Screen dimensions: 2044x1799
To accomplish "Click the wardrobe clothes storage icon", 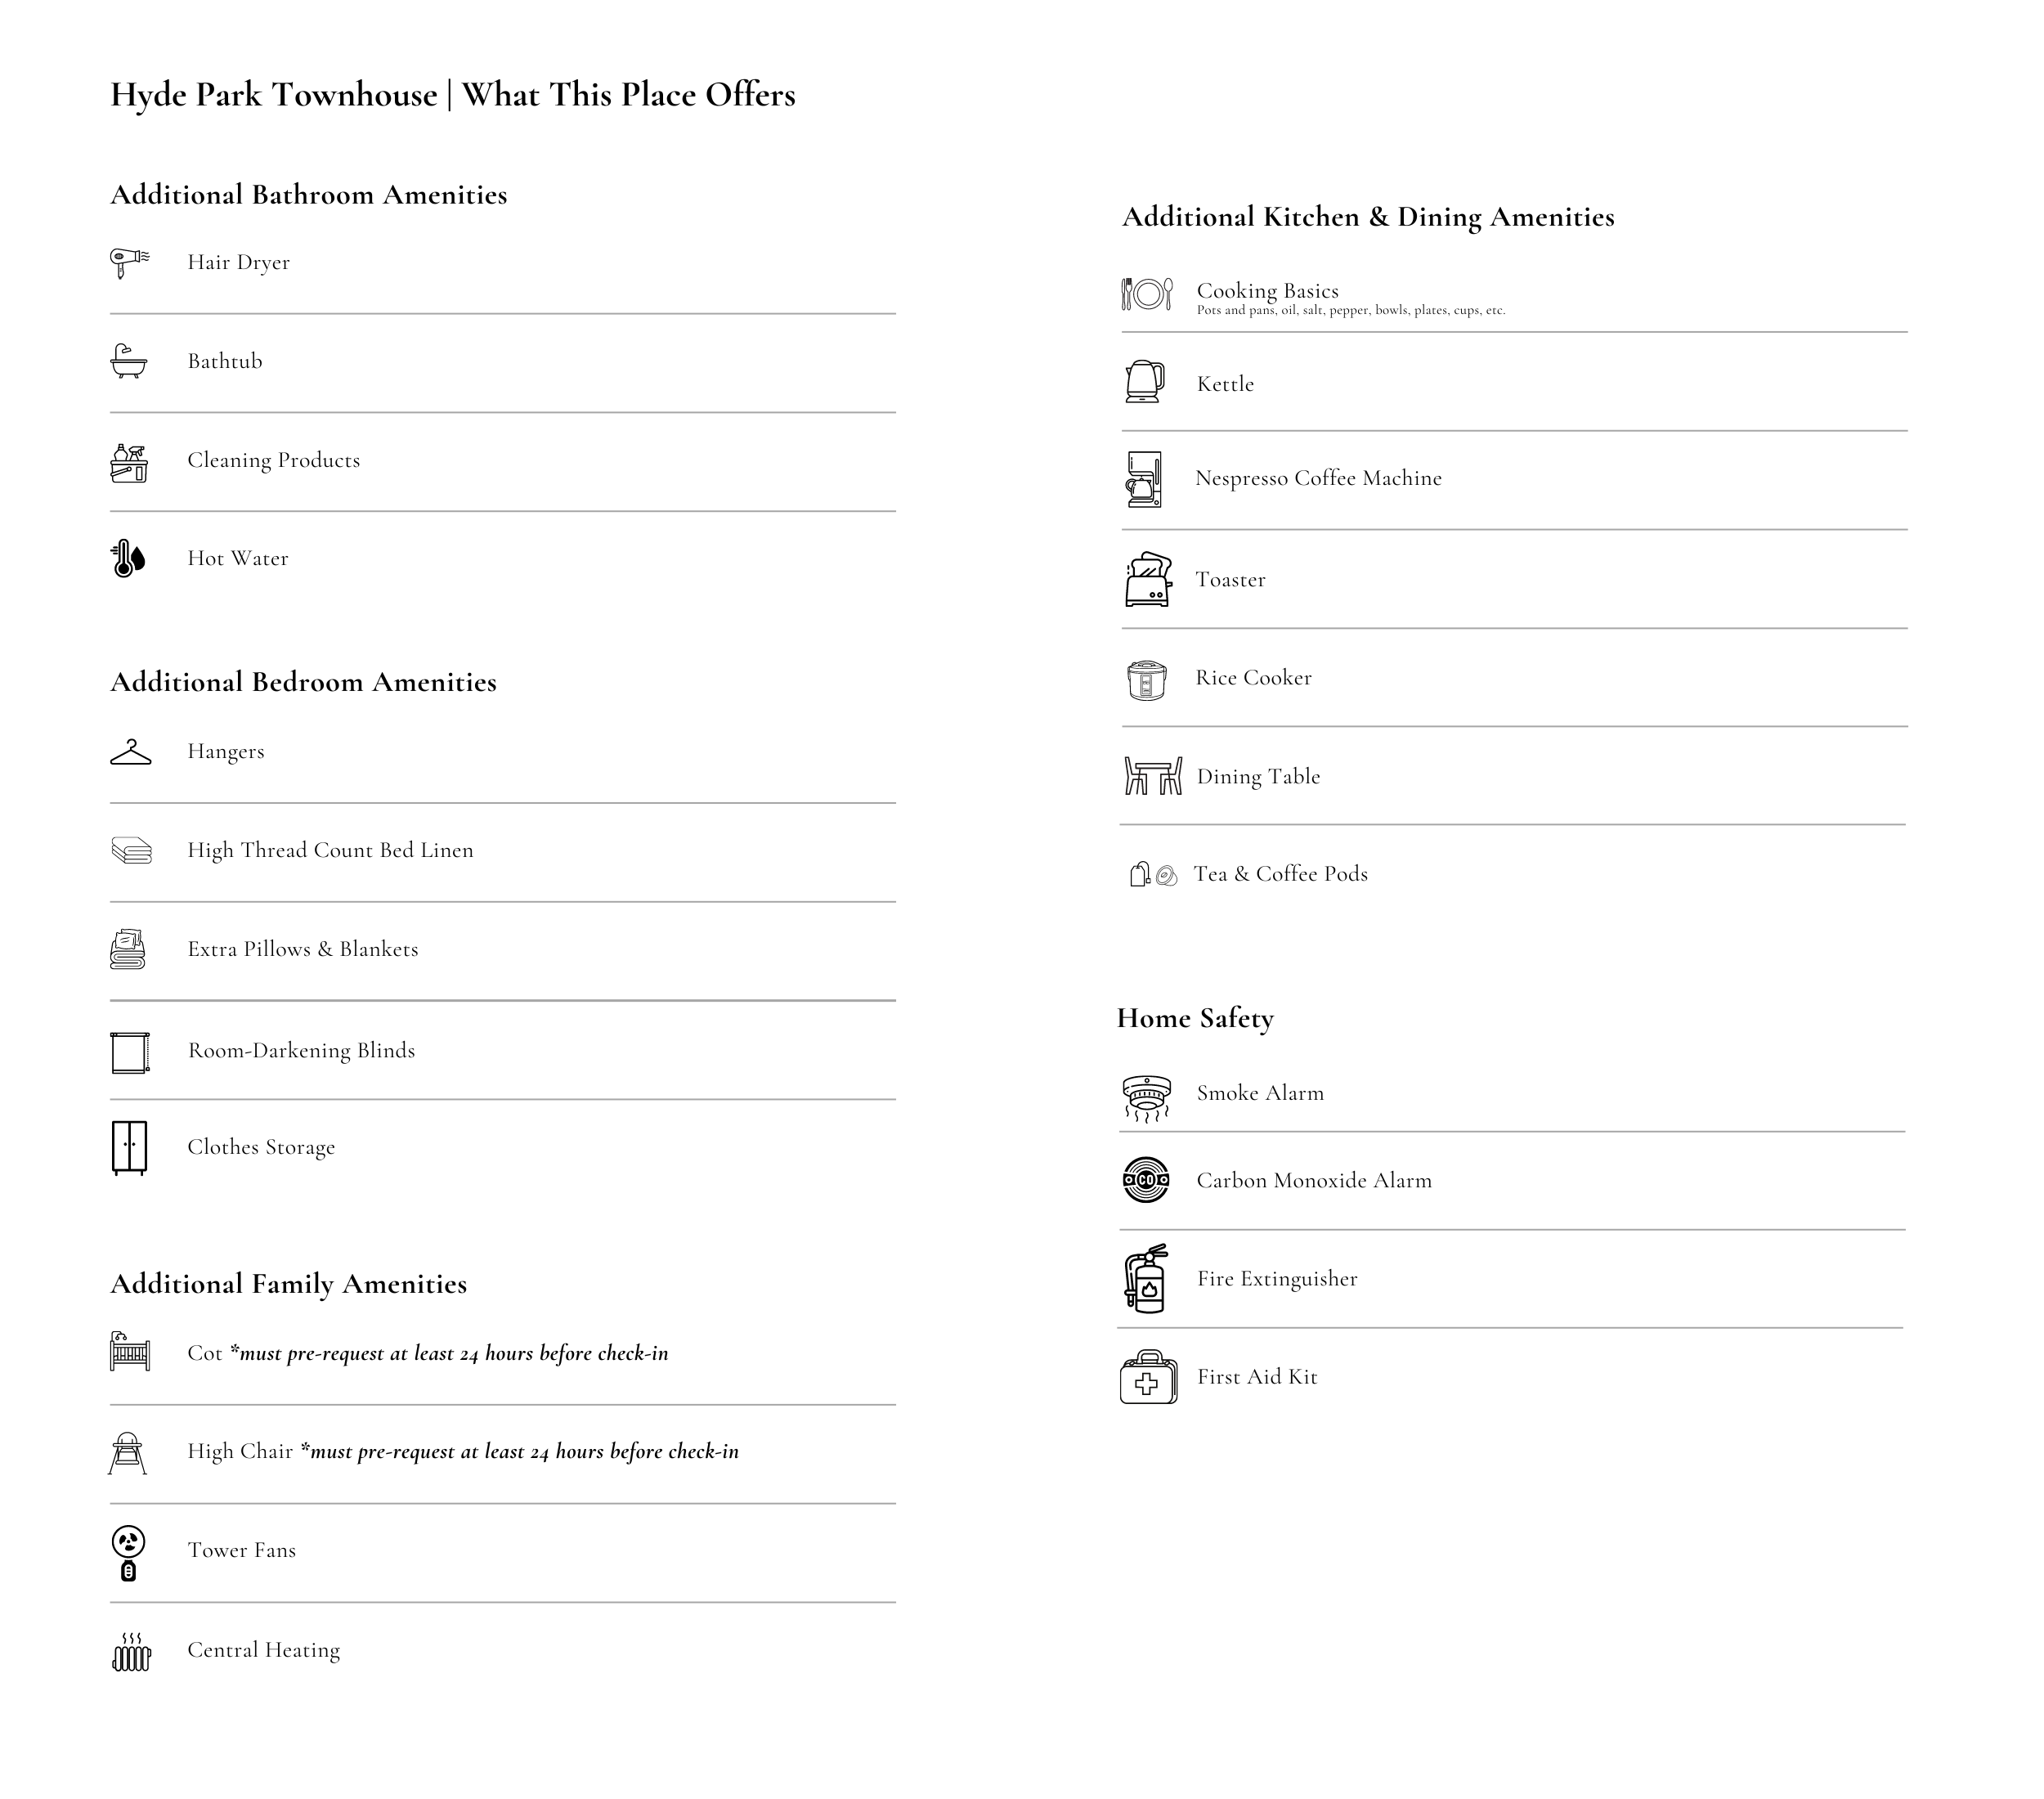I will point(129,1147).
